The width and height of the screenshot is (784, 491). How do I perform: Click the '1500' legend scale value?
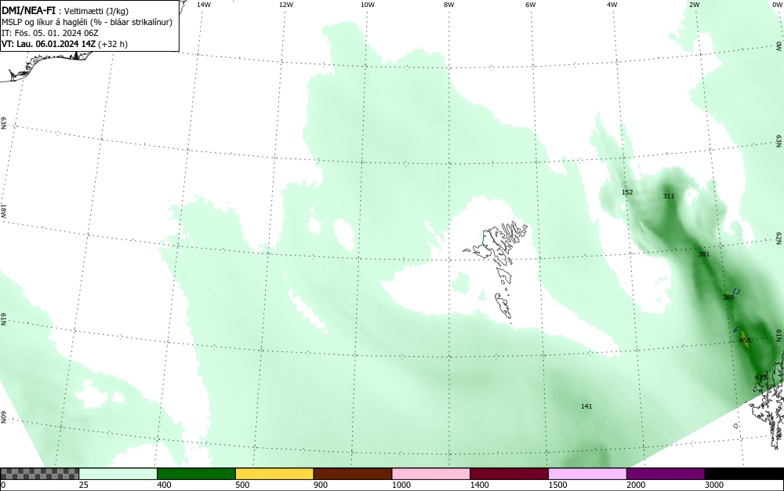[x=557, y=485]
